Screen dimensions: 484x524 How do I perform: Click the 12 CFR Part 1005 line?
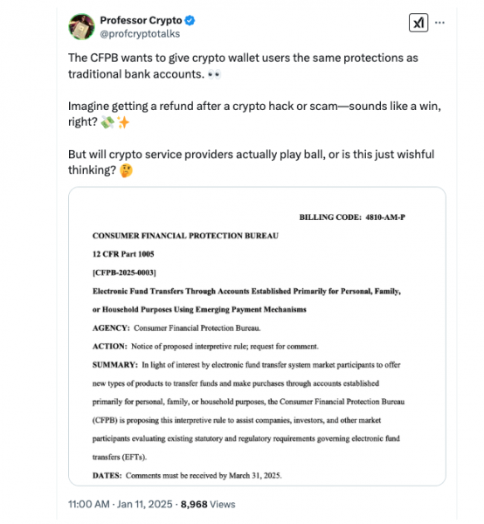click(123, 254)
